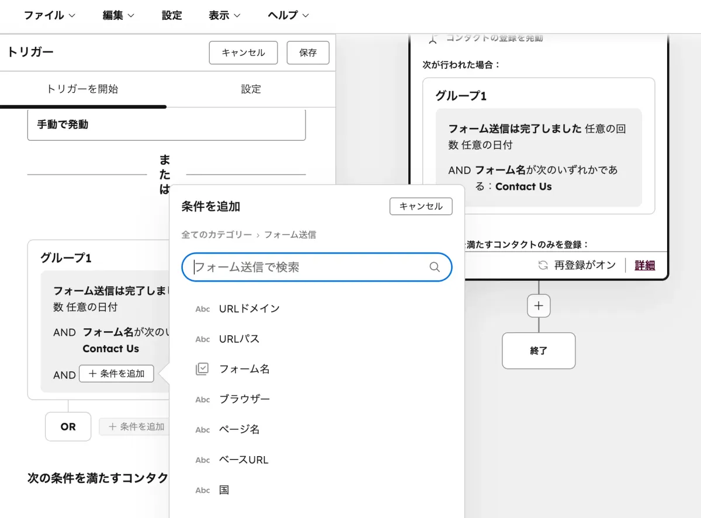Click the Abc icon beside ブラウザー
The width and height of the screenshot is (701, 518).
(x=202, y=399)
